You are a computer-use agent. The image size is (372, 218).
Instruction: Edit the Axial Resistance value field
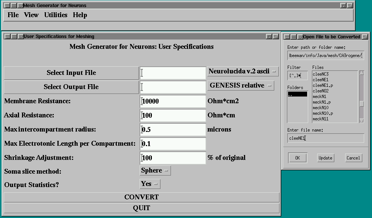173,116
